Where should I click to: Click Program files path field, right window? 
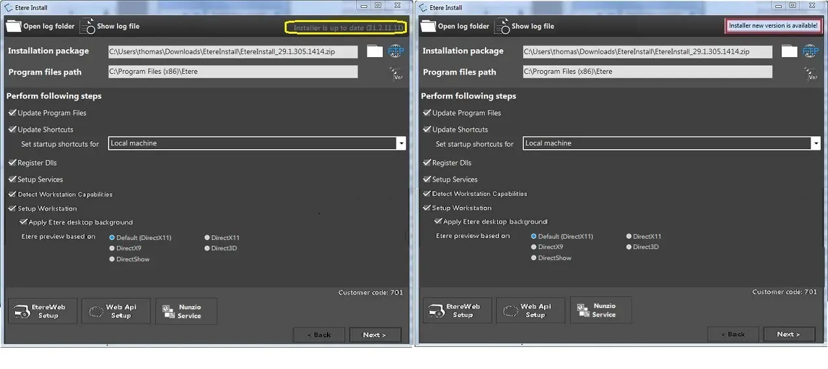click(647, 72)
